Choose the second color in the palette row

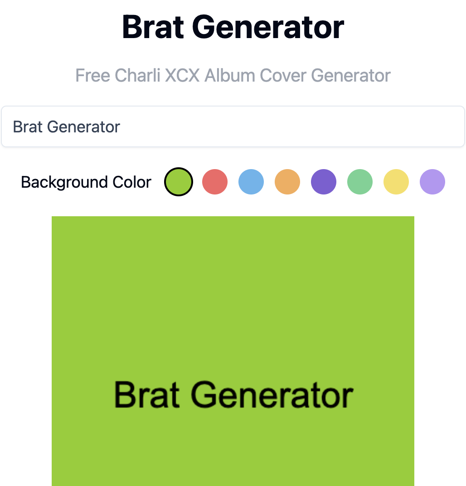tap(214, 181)
